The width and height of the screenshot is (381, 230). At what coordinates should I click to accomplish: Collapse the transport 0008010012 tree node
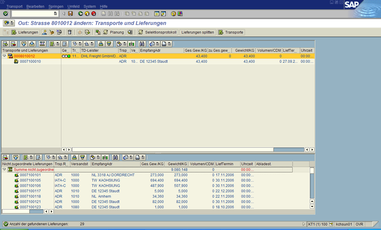coord(4,56)
